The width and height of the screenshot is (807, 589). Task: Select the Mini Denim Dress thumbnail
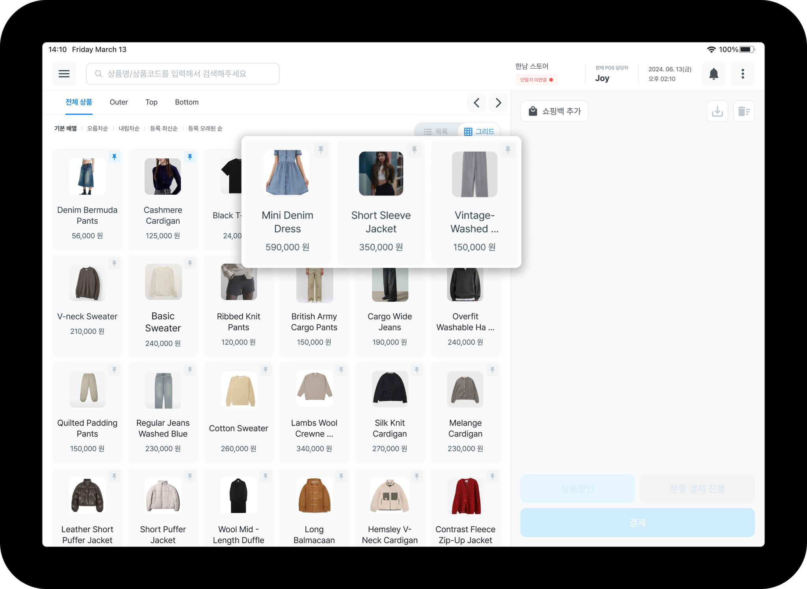287,173
